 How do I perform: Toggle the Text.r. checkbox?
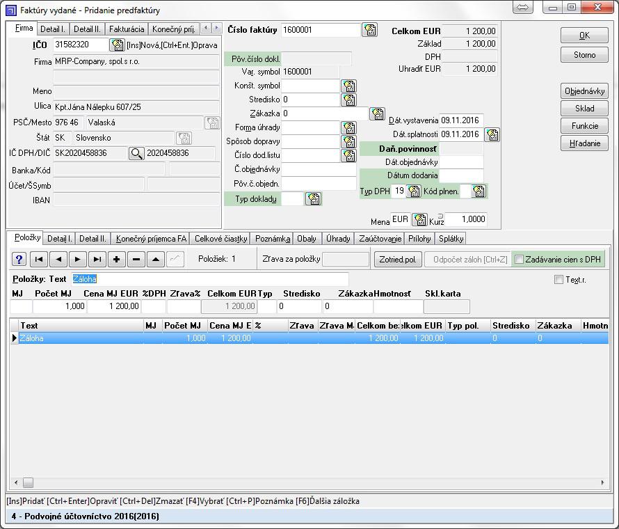[x=558, y=280]
